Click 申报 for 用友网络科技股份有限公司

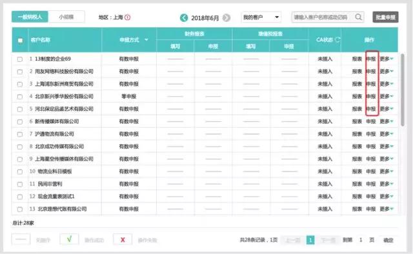(371, 72)
